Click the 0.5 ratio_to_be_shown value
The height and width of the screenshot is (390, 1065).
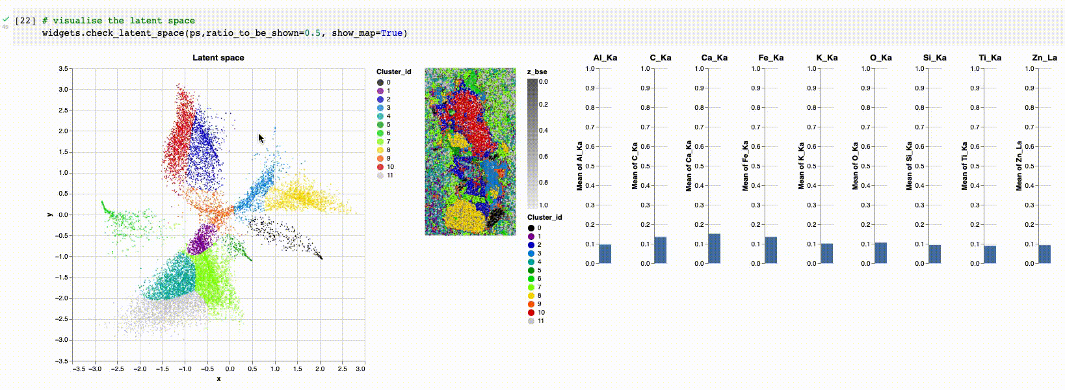pyautogui.click(x=313, y=32)
